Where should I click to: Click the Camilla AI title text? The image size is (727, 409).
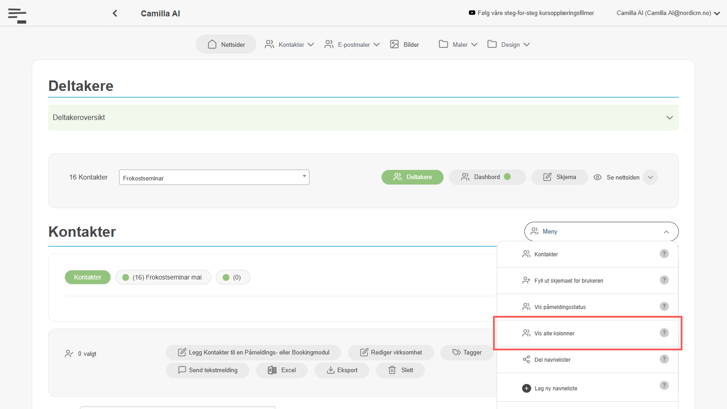[160, 13]
